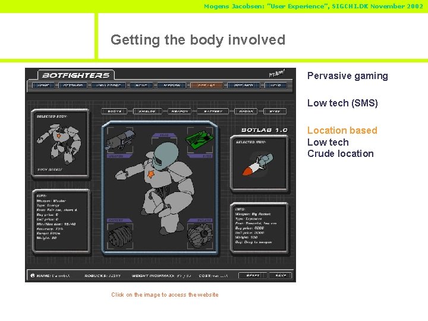428x321 pixels.
Task: Open the highlighted BOT LAB nav tab
Action: tap(207, 86)
